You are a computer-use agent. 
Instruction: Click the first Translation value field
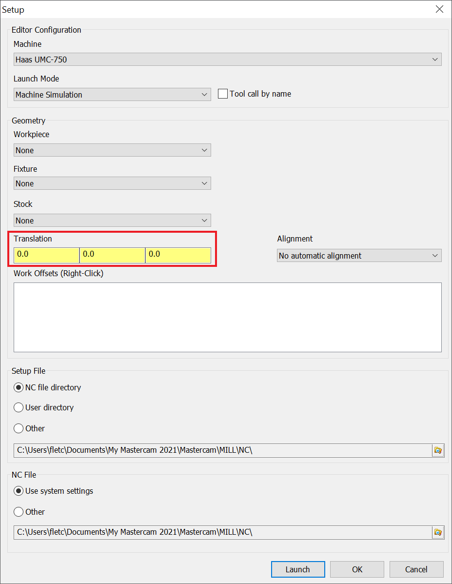[x=46, y=255]
